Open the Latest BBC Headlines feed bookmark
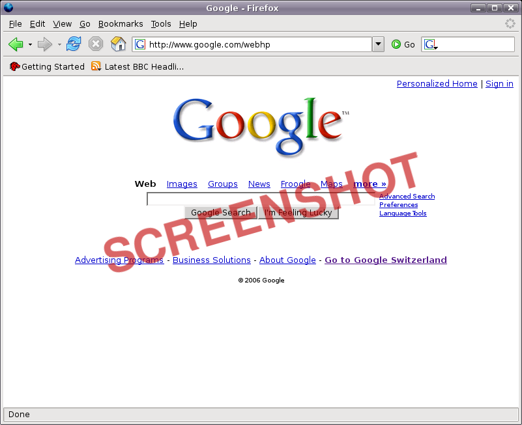This screenshot has width=522, height=425. coord(138,66)
